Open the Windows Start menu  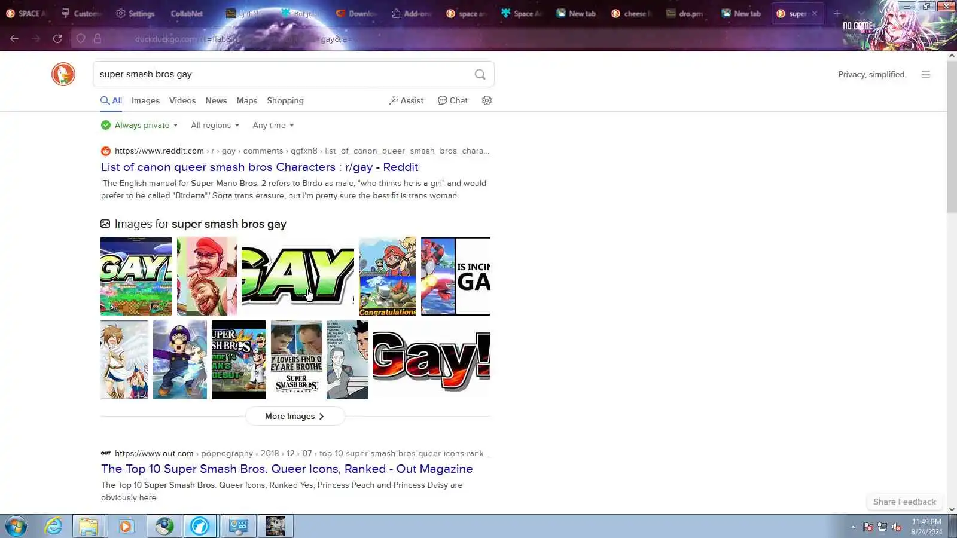(16, 527)
